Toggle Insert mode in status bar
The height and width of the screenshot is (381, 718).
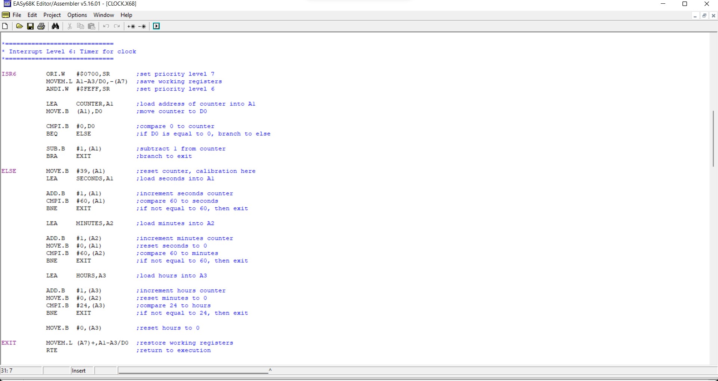pyautogui.click(x=79, y=371)
